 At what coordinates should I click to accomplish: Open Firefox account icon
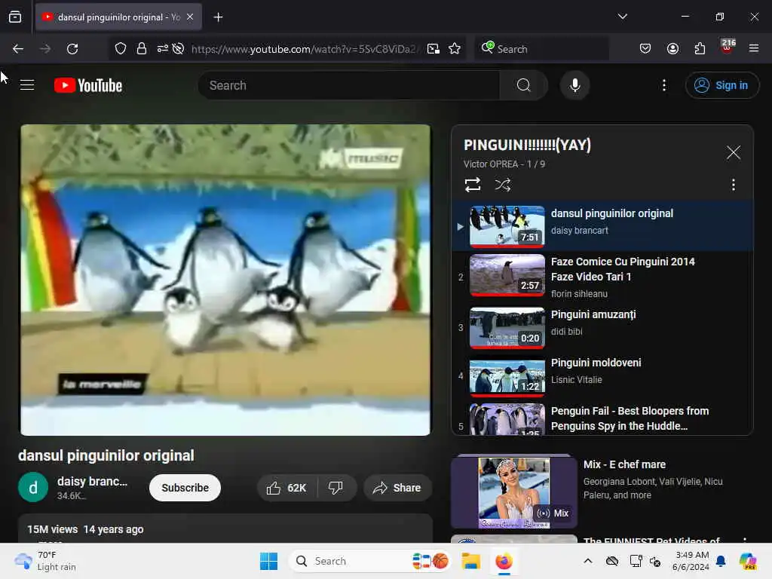pyautogui.click(x=672, y=48)
